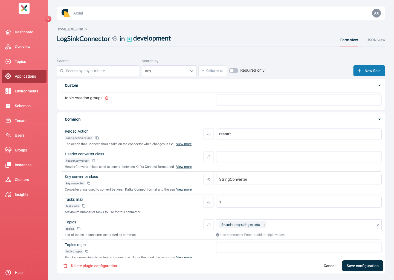Viewport: 394px width, 280px height.
Task: Reset the Header converter class value
Action: (209, 157)
